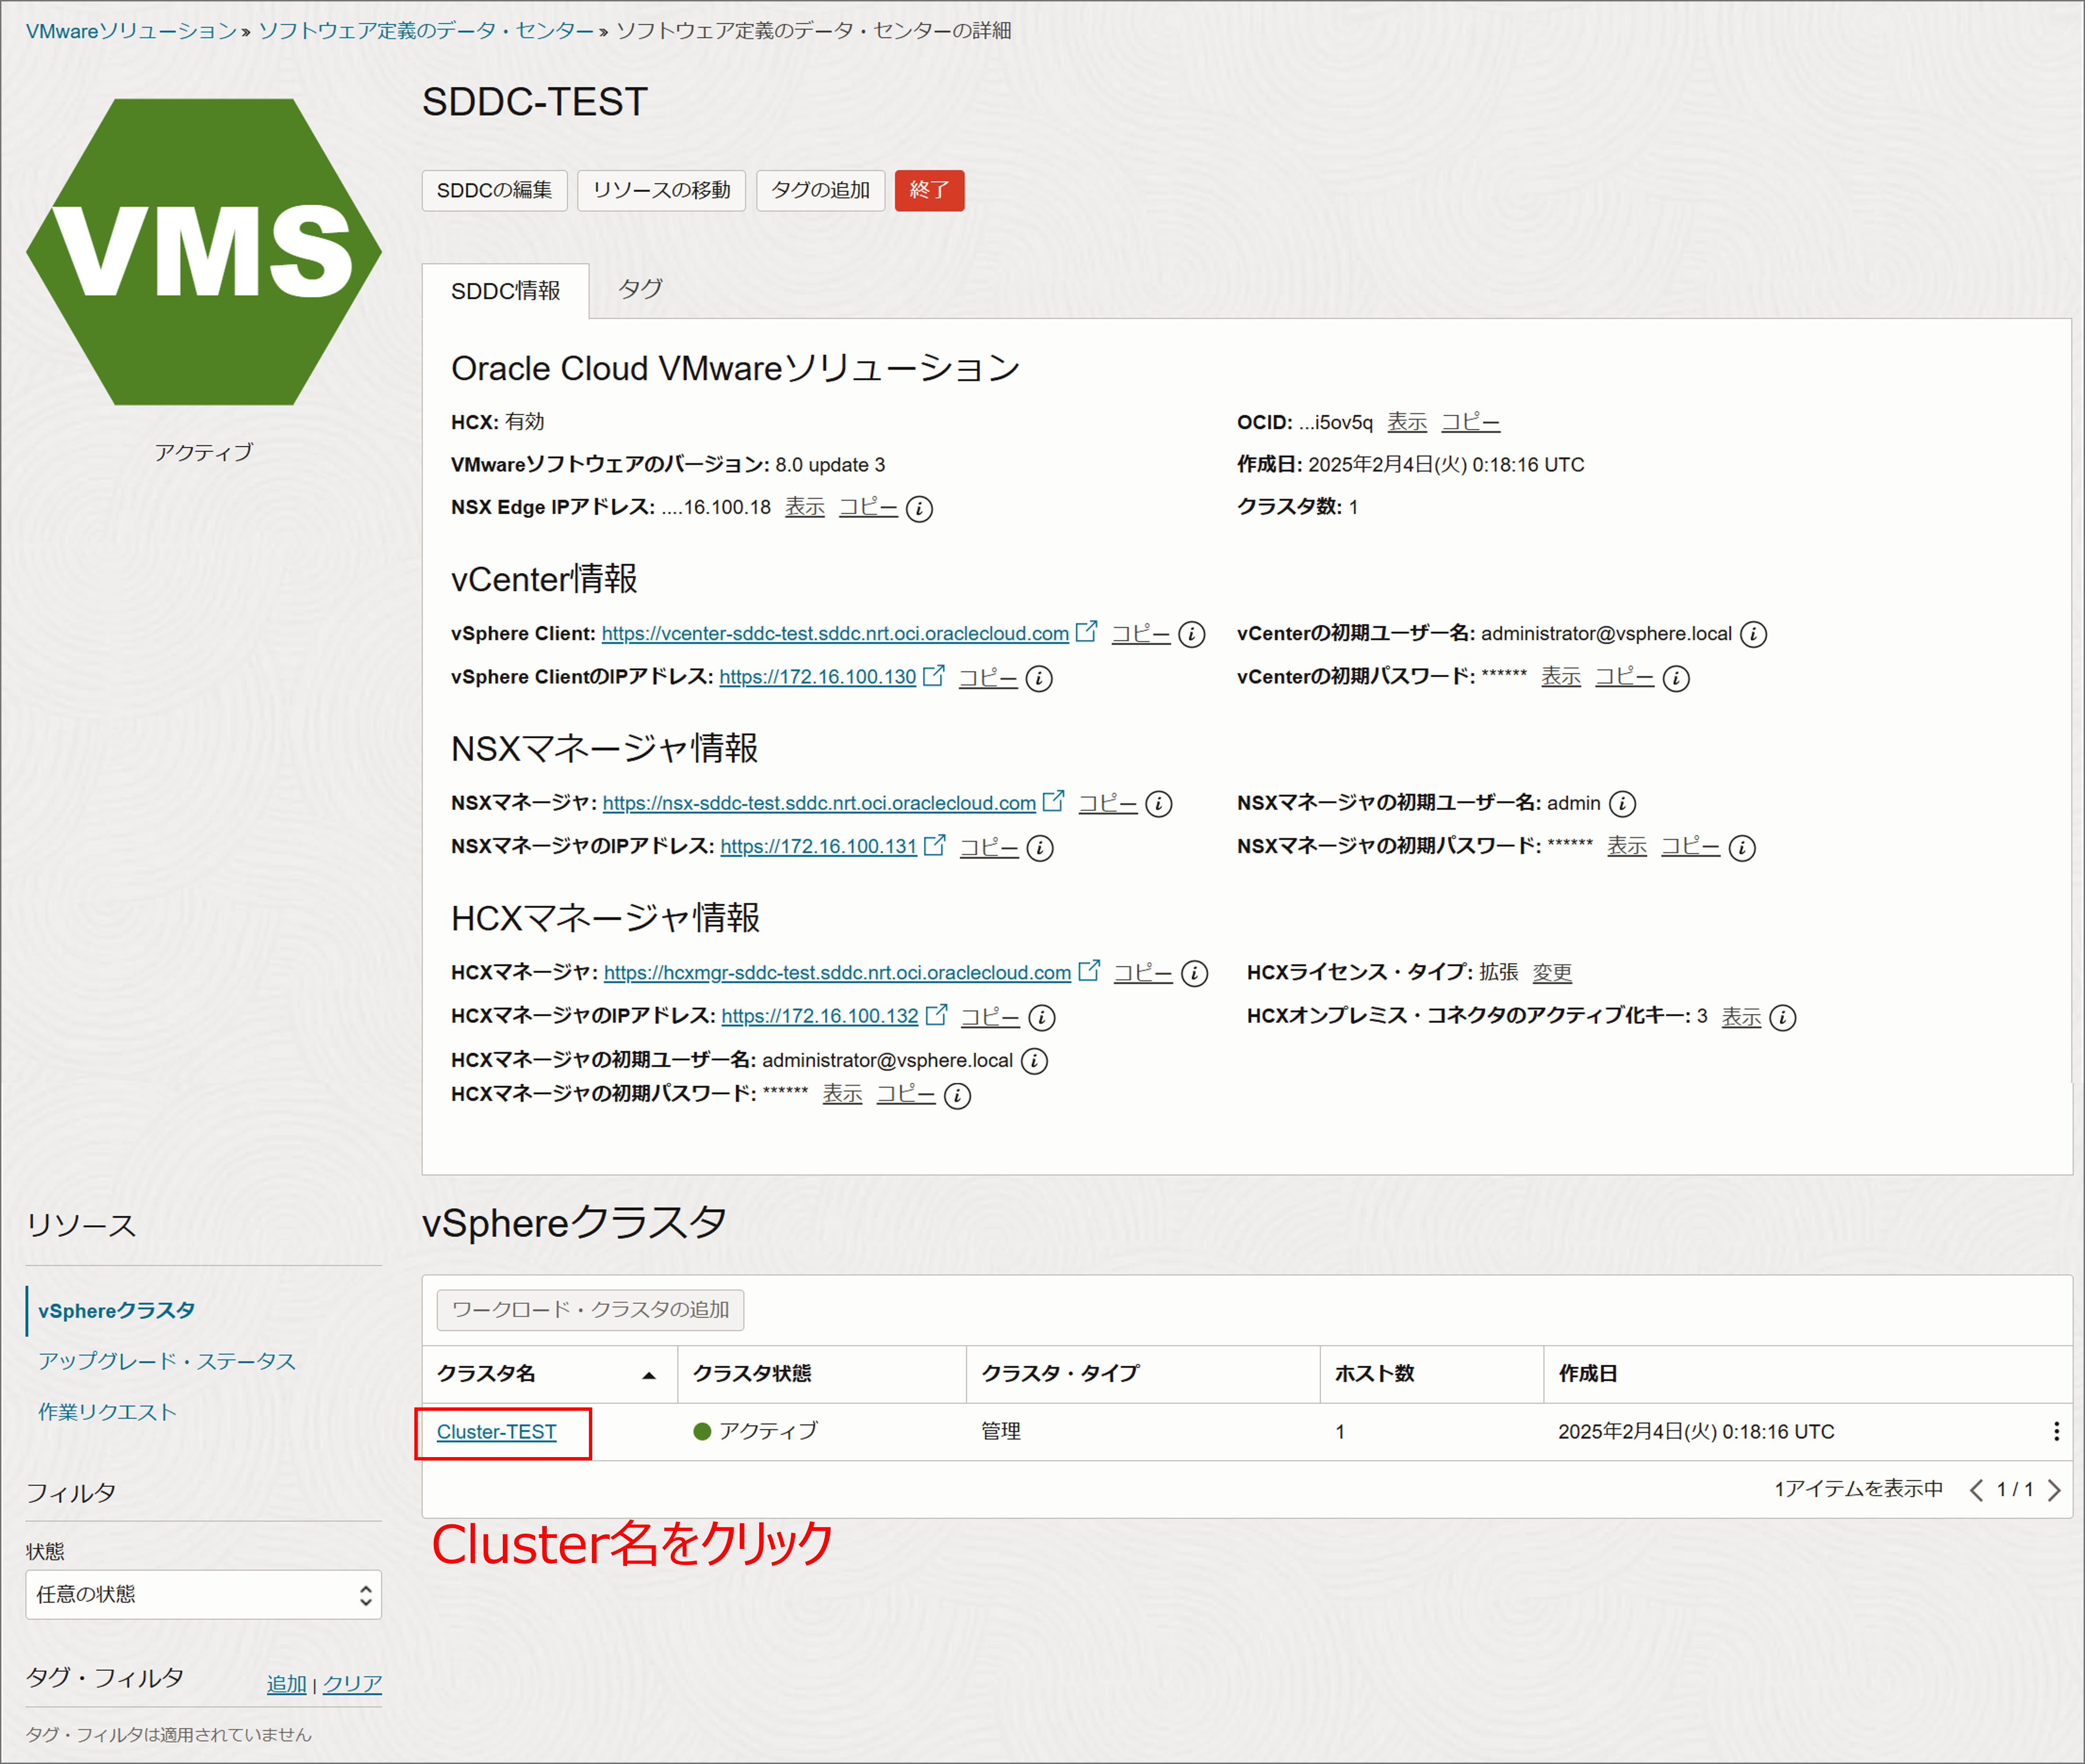Click info icon for vCenter initial password
Screen dimensions: 2085x1764
point(1676,678)
